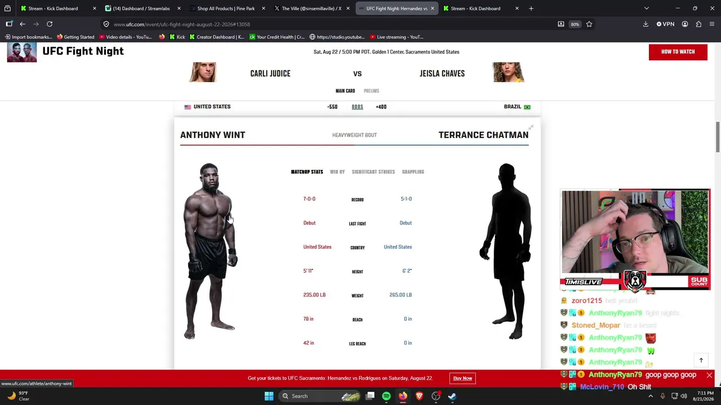Open the taskbar app with red notification dot
Screen dimensions: 721x405
click(436, 396)
